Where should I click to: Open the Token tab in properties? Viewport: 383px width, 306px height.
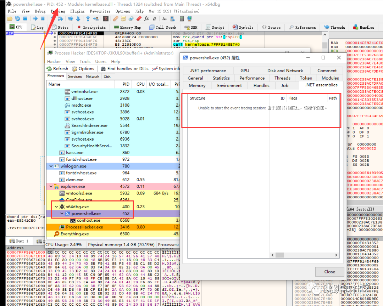pyautogui.click(x=306, y=78)
